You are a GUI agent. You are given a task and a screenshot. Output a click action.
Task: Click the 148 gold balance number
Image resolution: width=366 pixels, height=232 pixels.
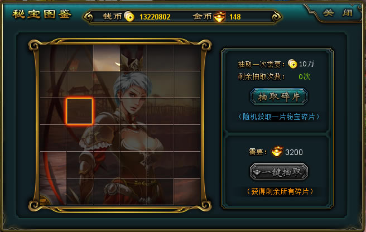tap(235, 17)
